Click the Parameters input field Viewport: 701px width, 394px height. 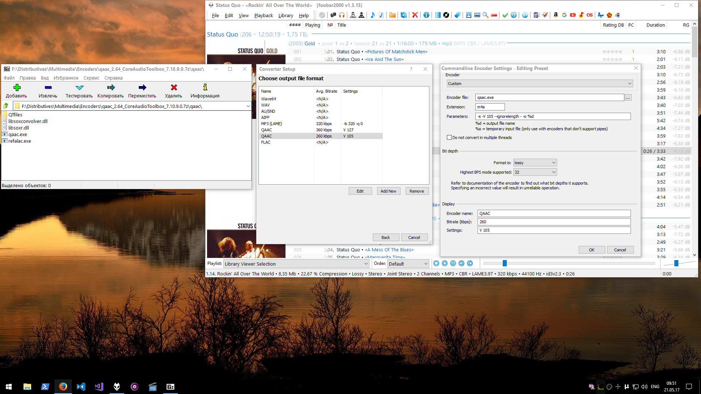pos(553,116)
